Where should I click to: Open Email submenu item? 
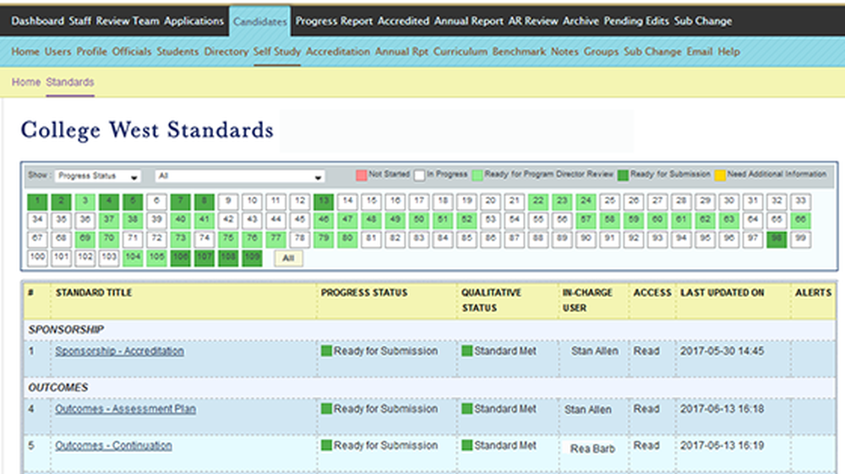click(x=700, y=51)
